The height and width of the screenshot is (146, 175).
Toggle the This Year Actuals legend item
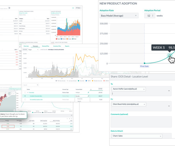(61, 81)
